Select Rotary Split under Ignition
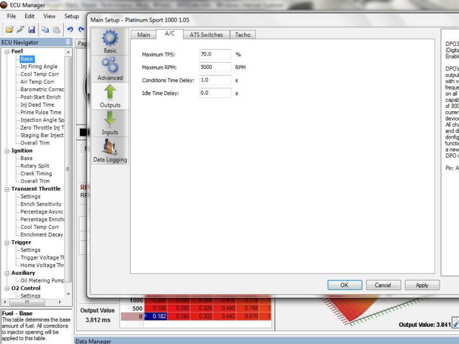 pyautogui.click(x=35, y=166)
